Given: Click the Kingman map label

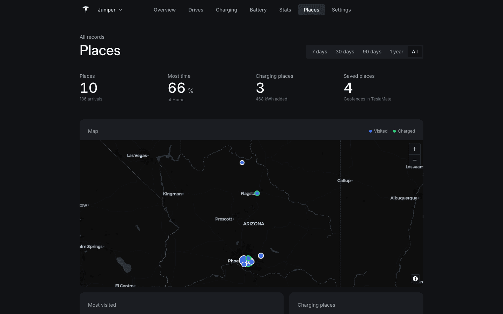Looking at the screenshot, I should [172, 194].
